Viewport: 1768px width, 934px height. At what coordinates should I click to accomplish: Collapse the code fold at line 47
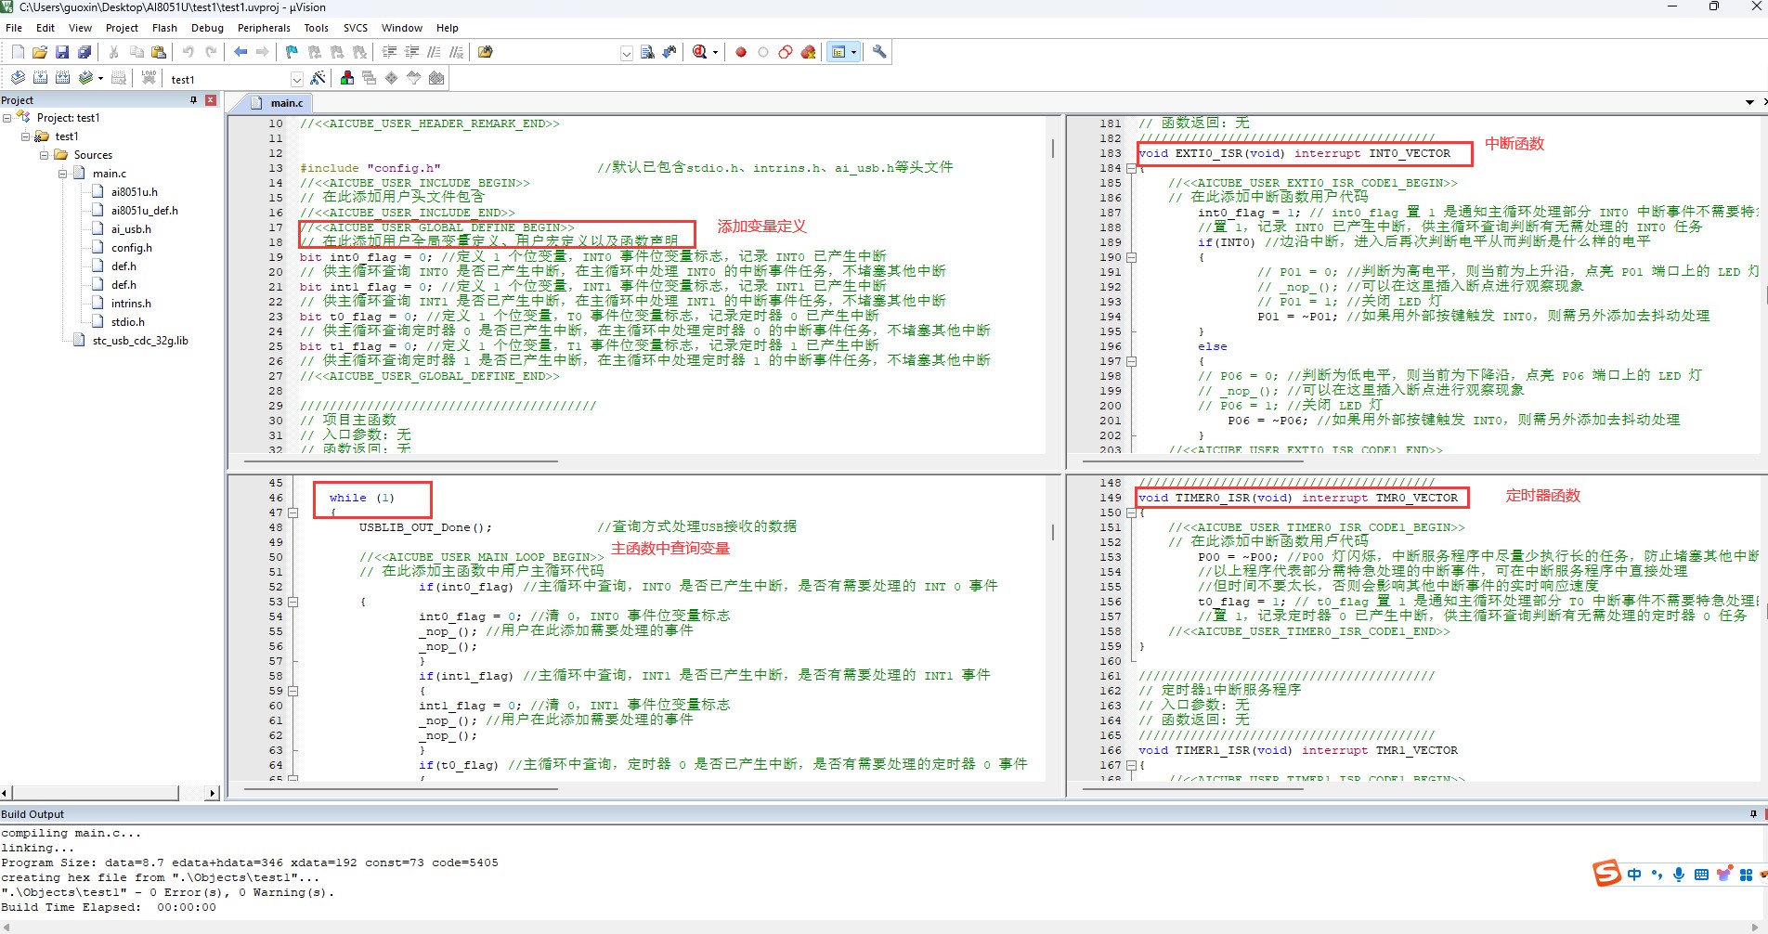(292, 512)
